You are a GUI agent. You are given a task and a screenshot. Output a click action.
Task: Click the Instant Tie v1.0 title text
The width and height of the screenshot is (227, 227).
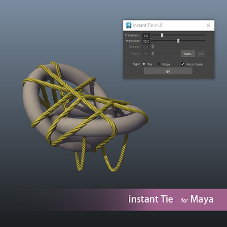148,26
